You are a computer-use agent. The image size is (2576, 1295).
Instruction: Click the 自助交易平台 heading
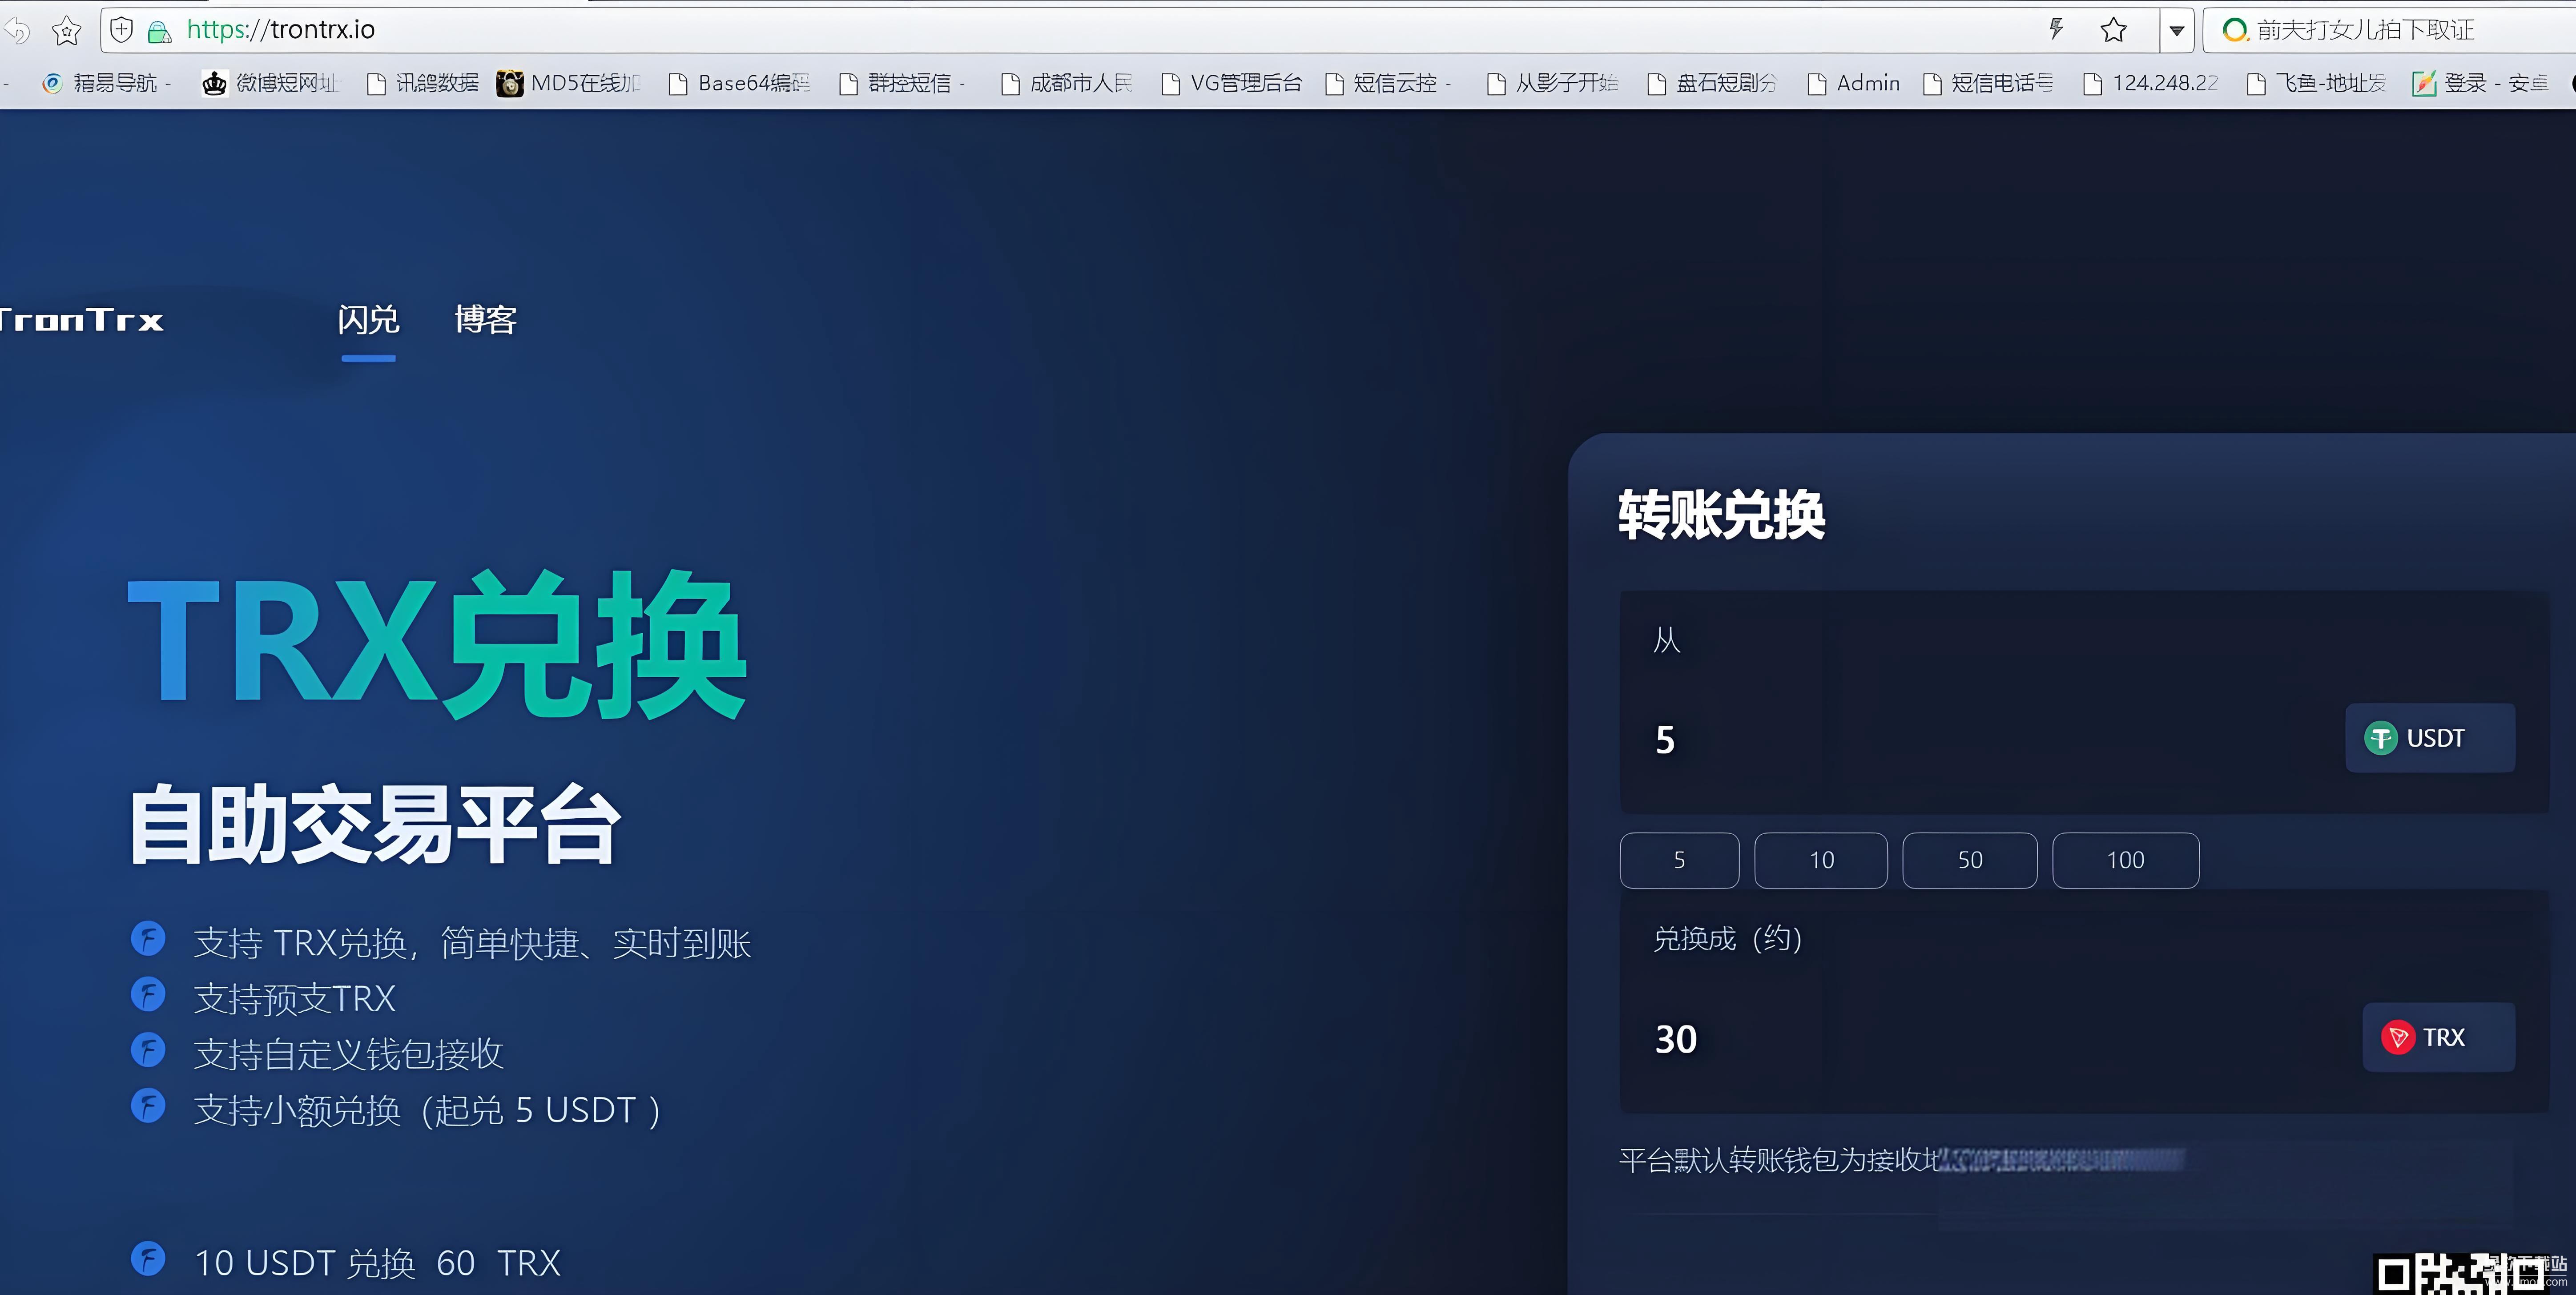pyautogui.click(x=376, y=824)
